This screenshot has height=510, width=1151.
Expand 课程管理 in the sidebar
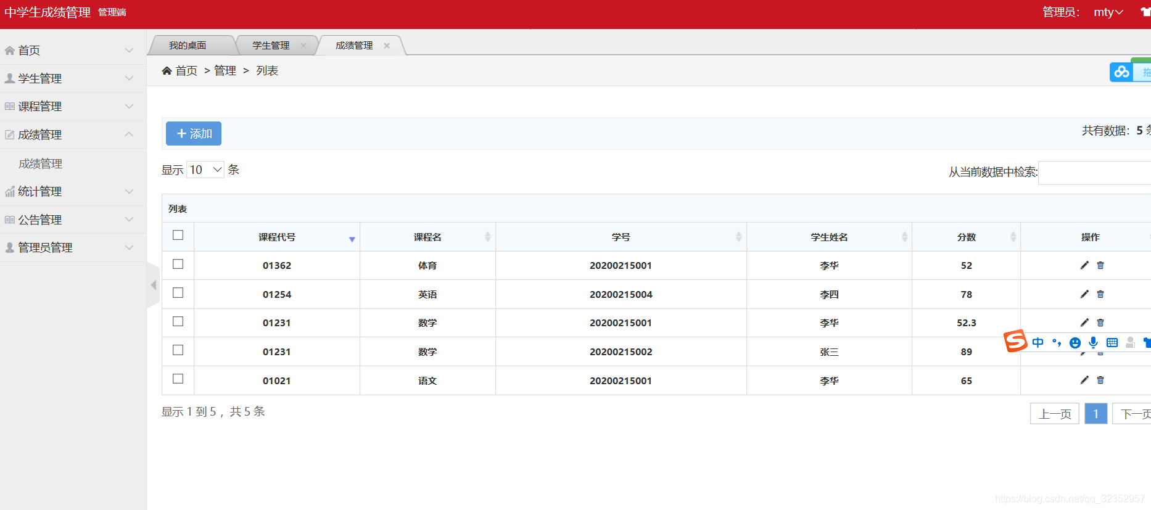tap(73, 106)
